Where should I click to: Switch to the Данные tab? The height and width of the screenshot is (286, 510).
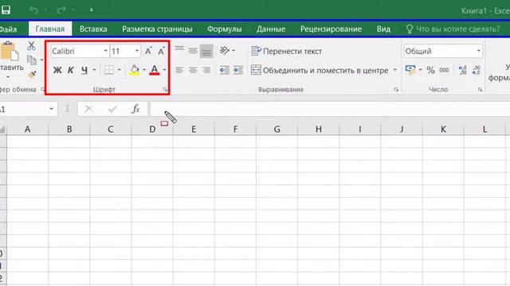tap(271, 29)
